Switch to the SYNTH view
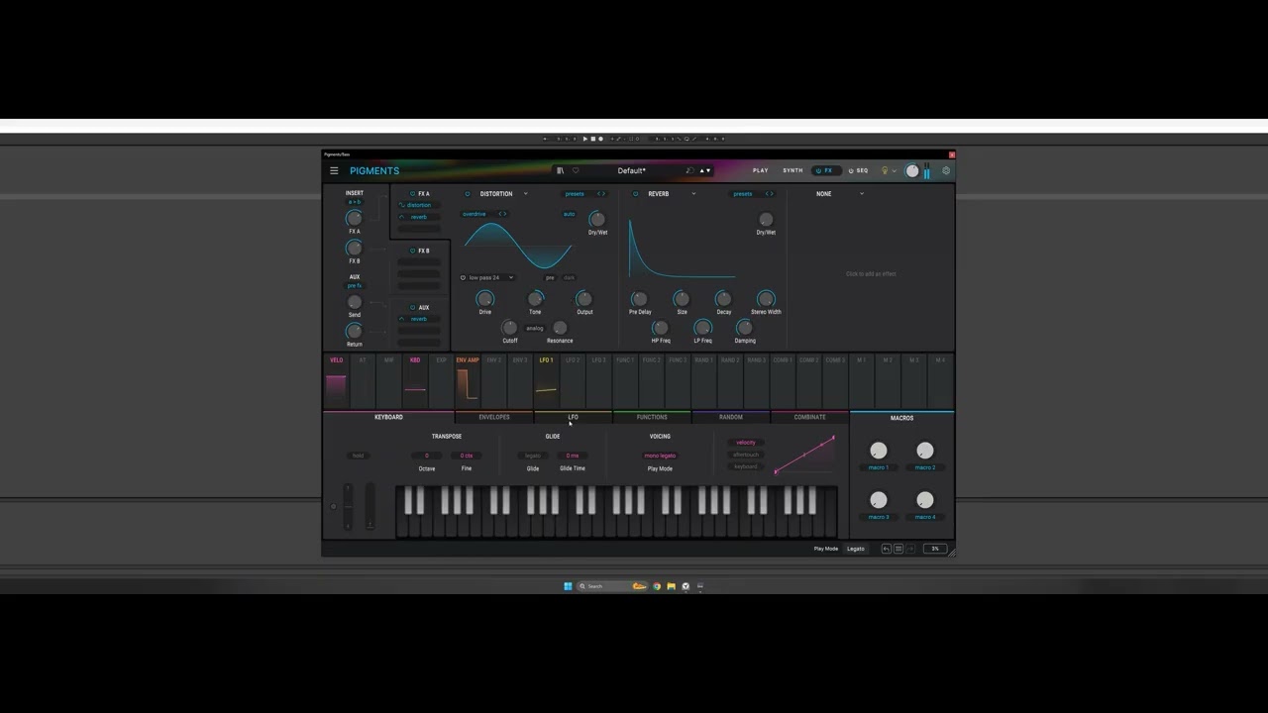 [792, 170]
